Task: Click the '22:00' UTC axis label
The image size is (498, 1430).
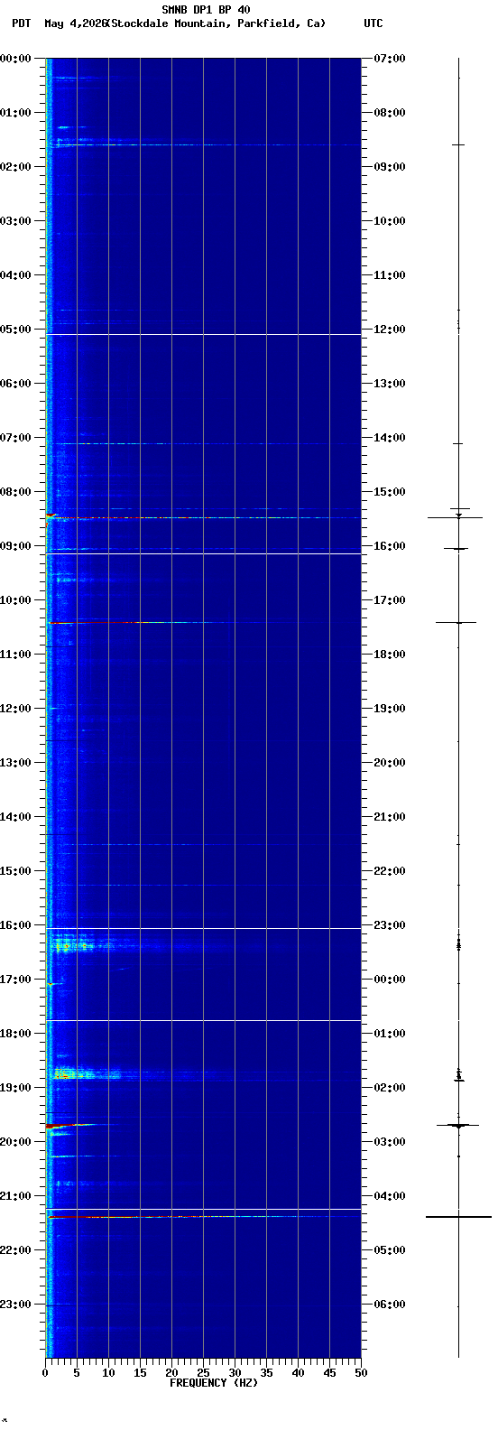Action: [x=390, y=871]
